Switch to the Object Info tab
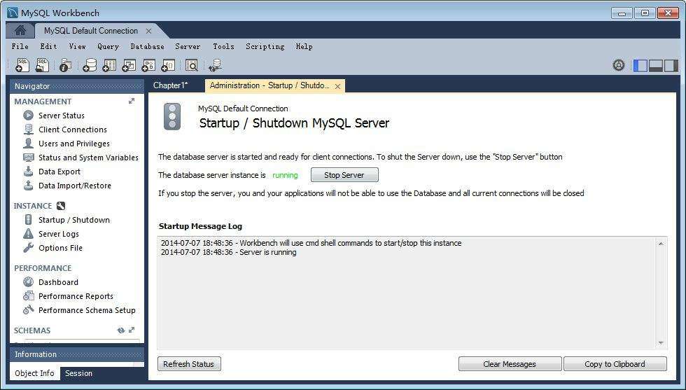The width and height of the screenshot is (686, 390). tap(34, 373)
